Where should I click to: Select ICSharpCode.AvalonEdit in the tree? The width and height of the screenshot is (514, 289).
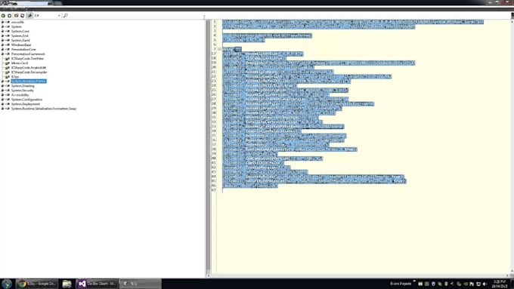coord(29,68)
